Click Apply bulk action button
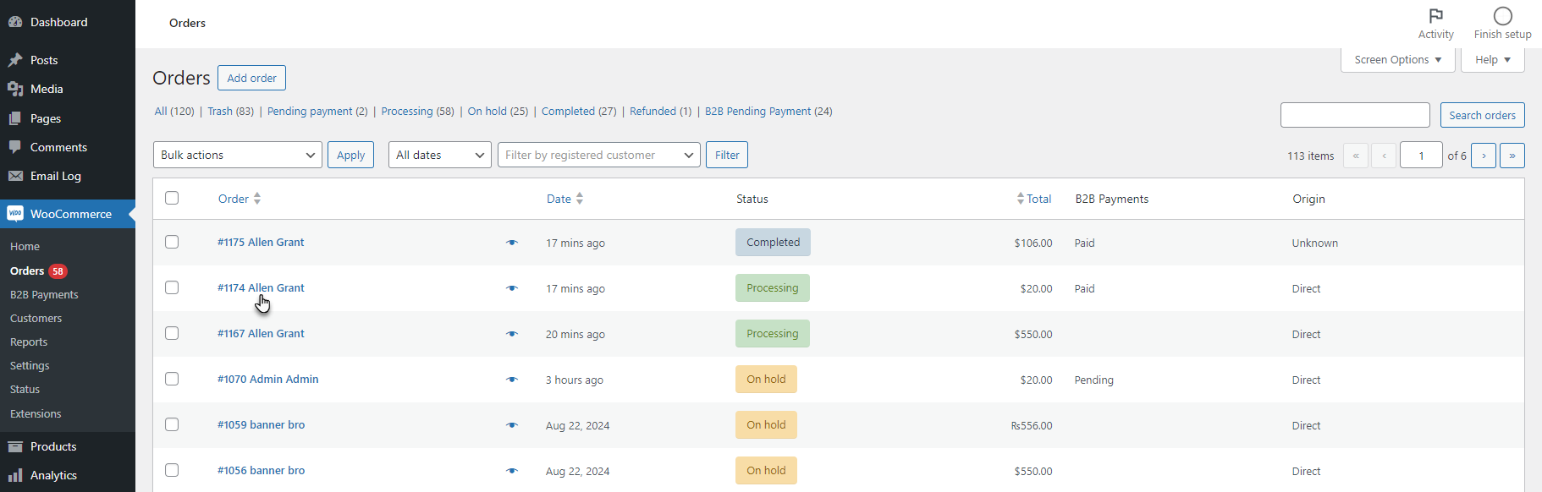1542x492 pixels. coord(350,155)
